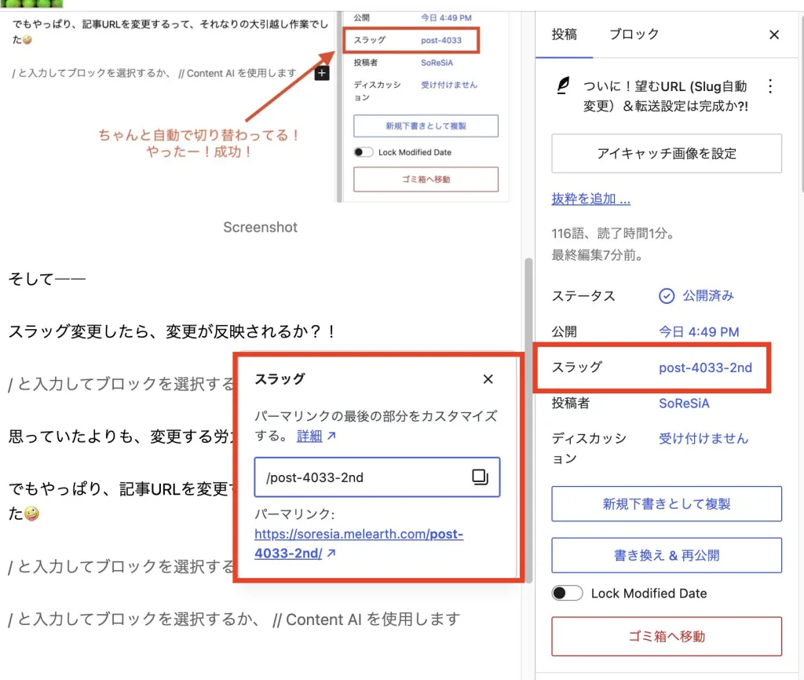Click the ディスカッション label in sidebar
The image size is (804, 680).
click(x=589, y=448)
